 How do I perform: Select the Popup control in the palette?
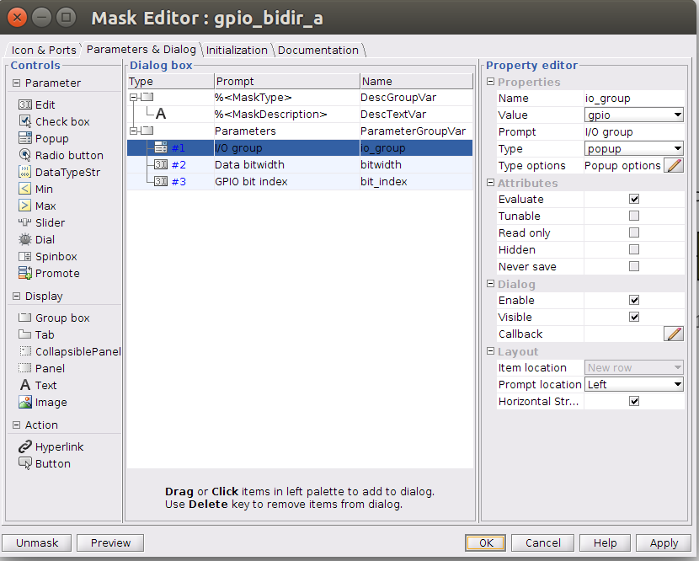[x=44, y=139]
